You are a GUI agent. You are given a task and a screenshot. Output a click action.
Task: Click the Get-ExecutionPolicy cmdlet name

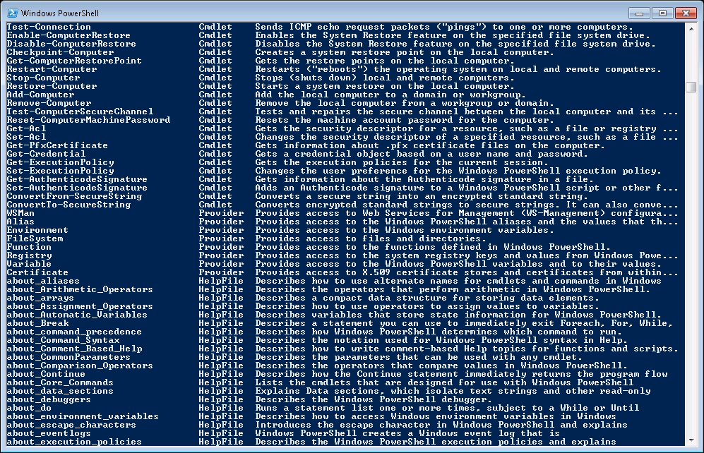[60, 163]
